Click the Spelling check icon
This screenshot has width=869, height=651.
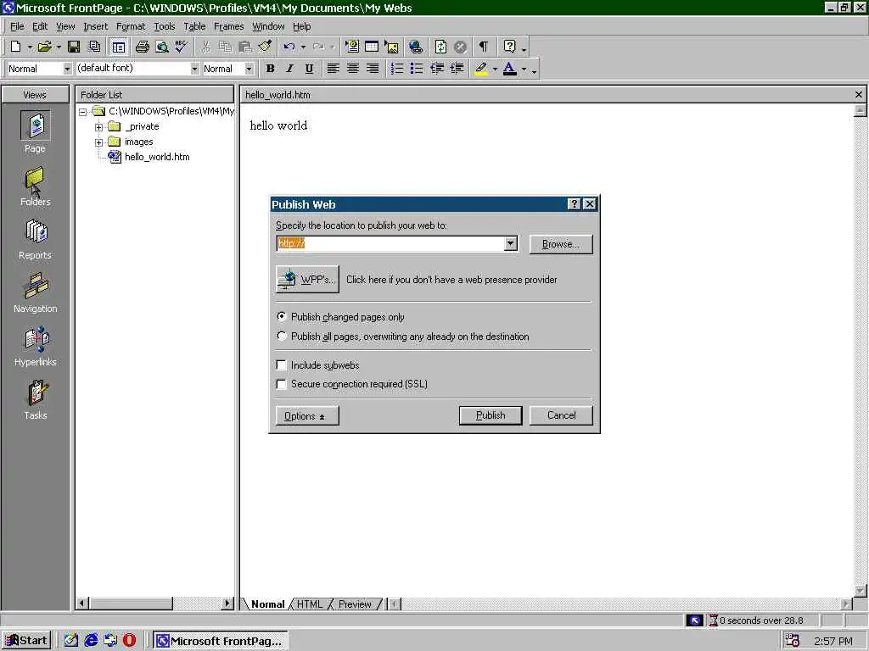182,47
